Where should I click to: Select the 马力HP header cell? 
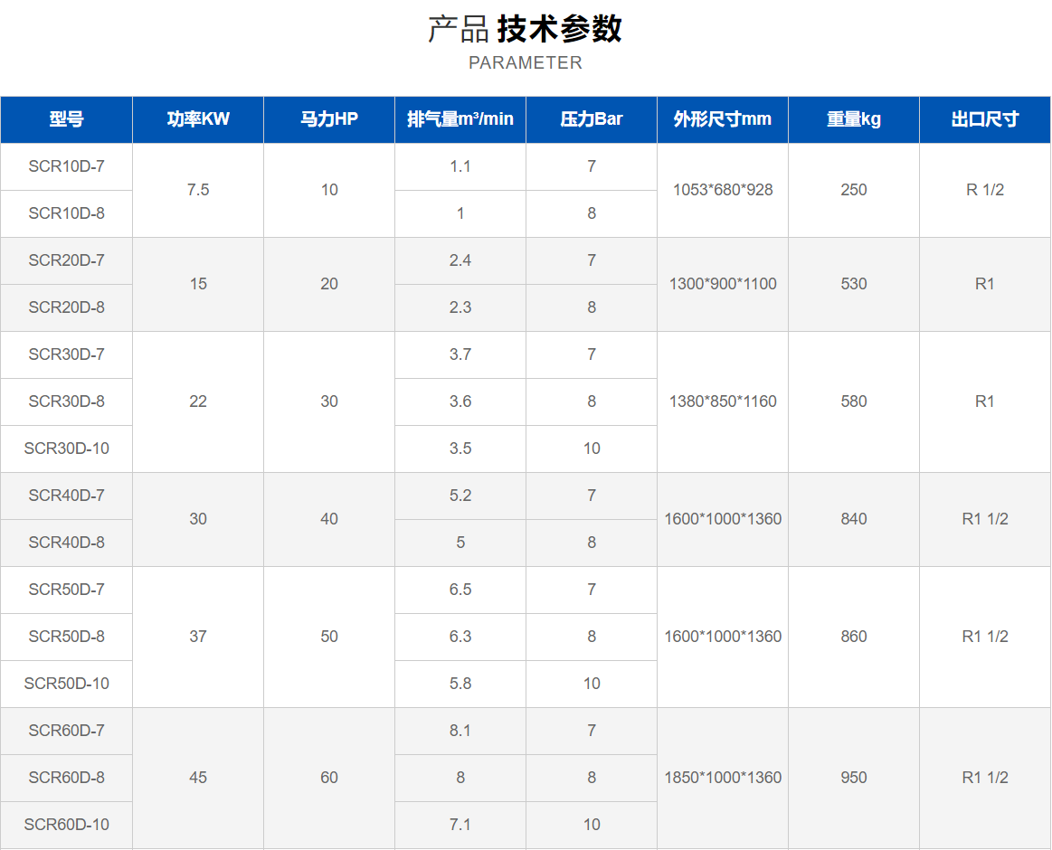pos(329,119)
